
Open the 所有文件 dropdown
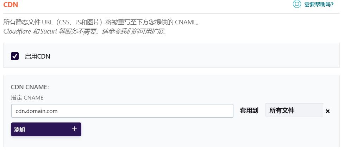tap(294, 110)
